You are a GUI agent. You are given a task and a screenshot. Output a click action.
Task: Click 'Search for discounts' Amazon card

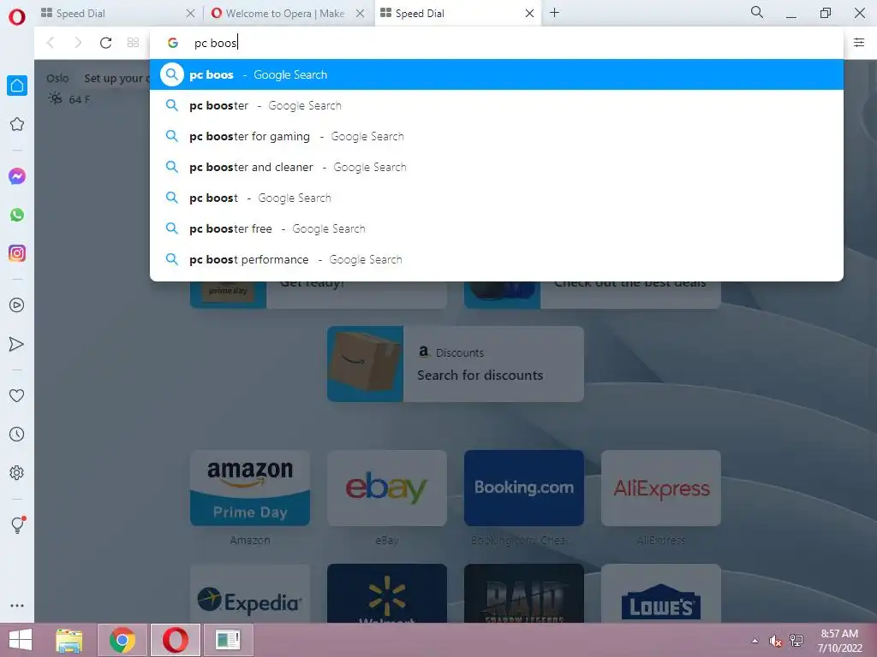456,364
